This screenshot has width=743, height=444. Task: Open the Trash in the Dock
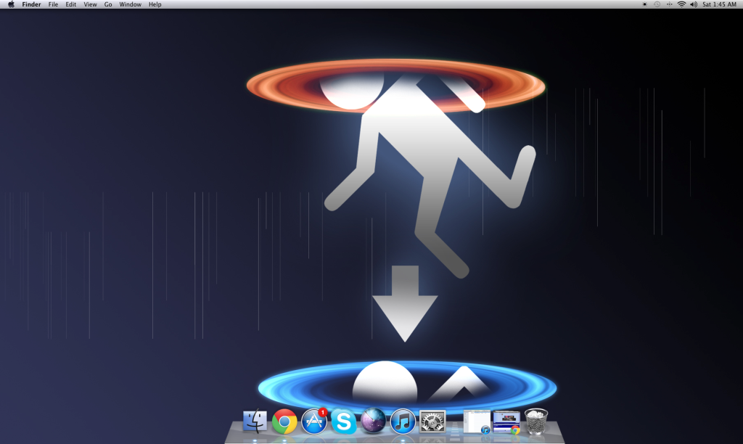[x=536, y=422]
